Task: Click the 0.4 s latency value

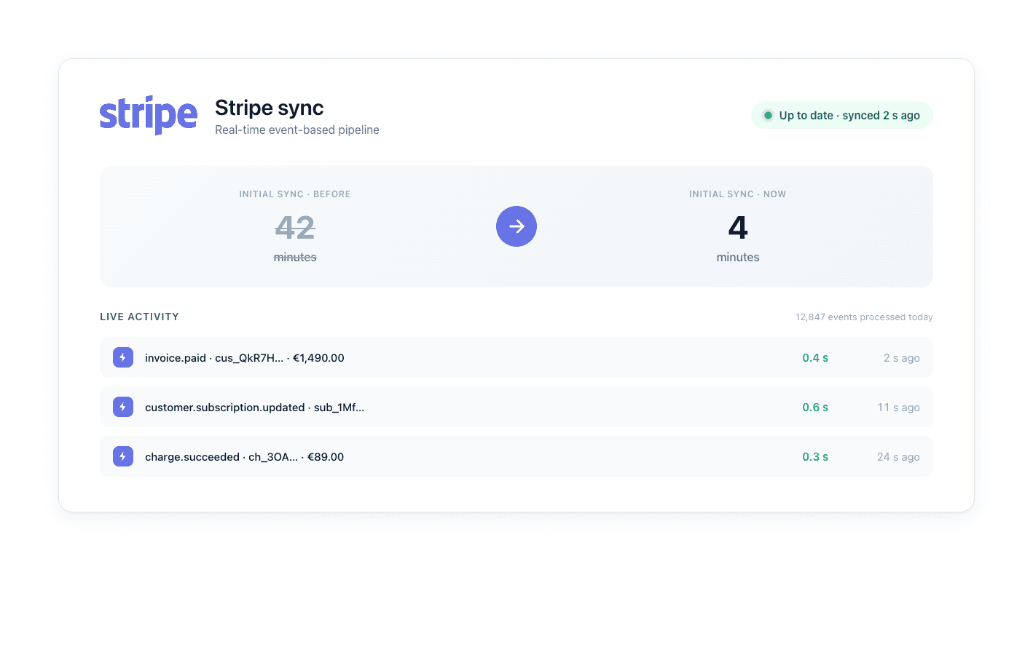Action: [x=815, y=357]
